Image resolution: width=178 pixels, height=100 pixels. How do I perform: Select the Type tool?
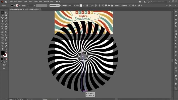(x=3, y=21)
